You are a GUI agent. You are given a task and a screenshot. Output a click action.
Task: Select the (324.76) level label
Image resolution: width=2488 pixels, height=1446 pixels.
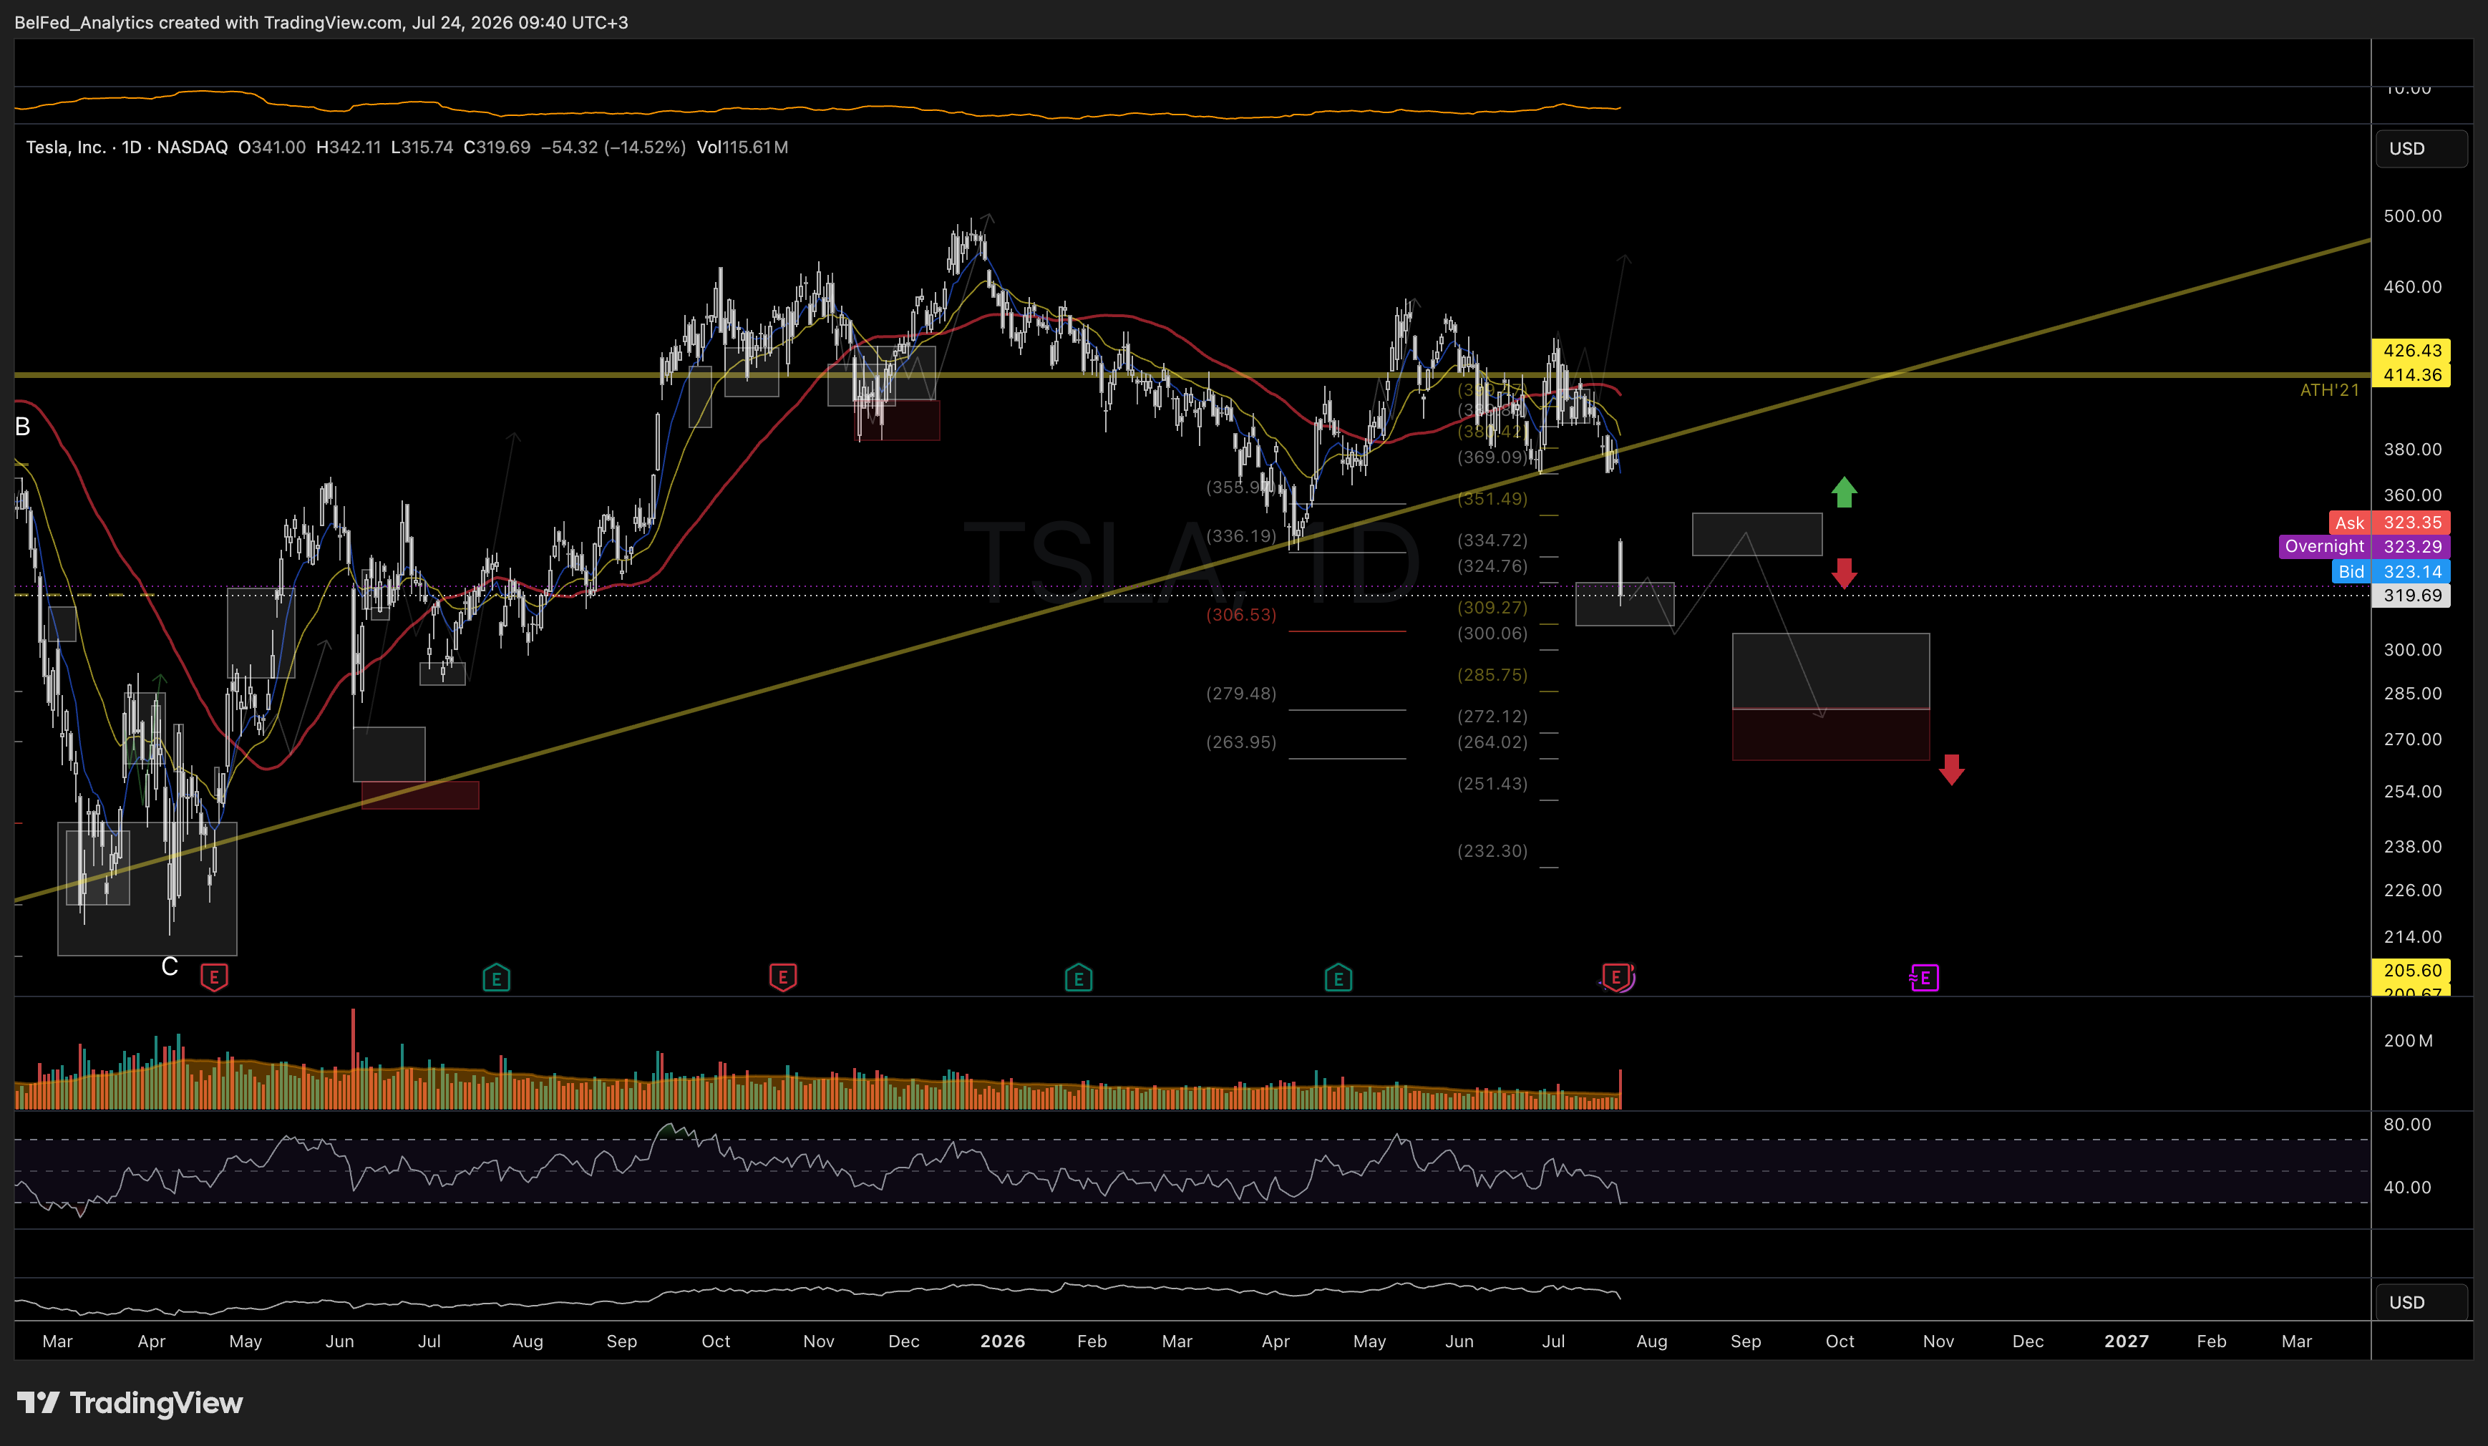coord(1492,566)
